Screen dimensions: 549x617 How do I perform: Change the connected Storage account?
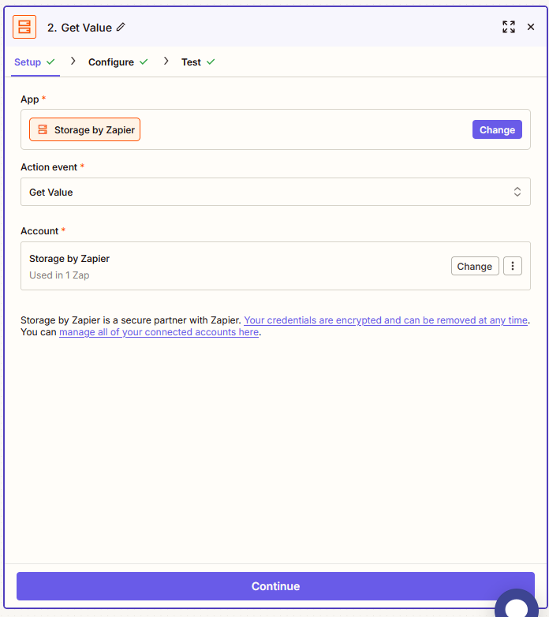tap(475, 266)
